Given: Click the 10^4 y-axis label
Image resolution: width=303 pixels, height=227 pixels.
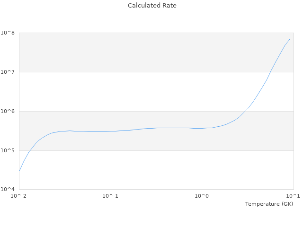Looking at the screenshot, I should click(x=8, y=190).
